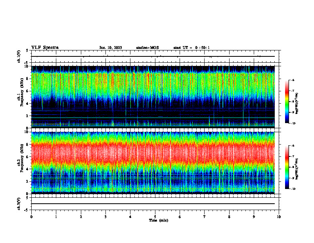Click the ch.2 spectrogram color bar
314x243 pixels.
(287, 167)
